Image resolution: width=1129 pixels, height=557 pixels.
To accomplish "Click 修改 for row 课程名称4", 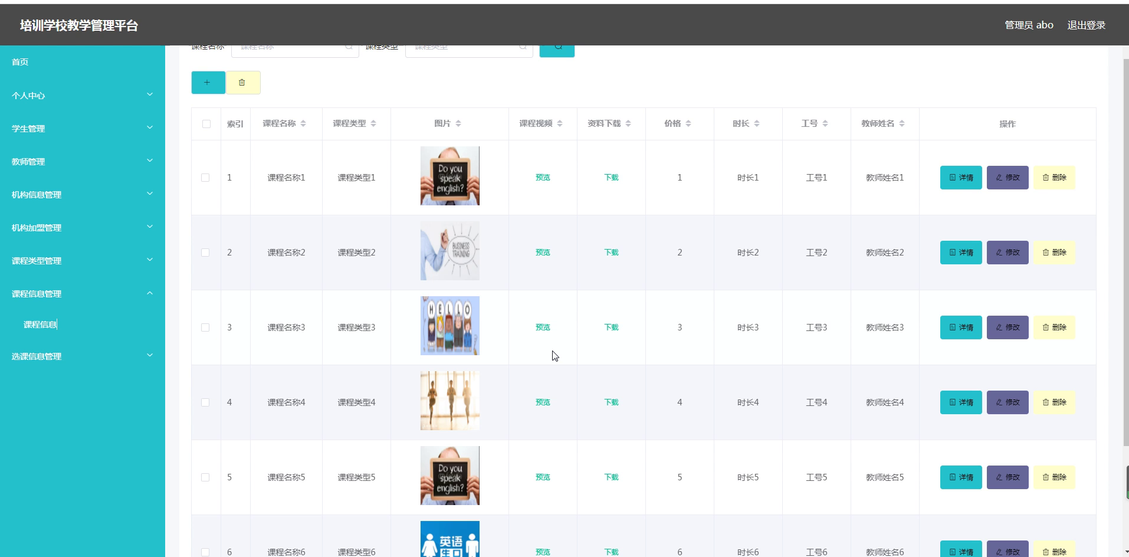I will coord(1007,402).
